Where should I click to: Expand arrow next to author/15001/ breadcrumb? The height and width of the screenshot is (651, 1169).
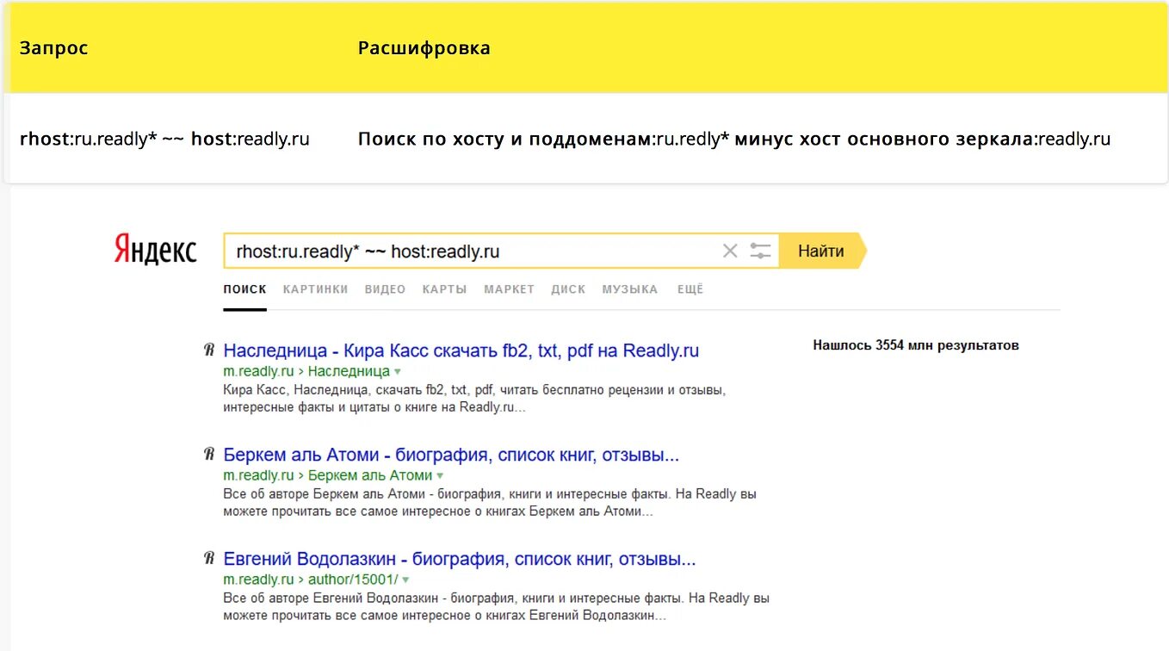405,580
